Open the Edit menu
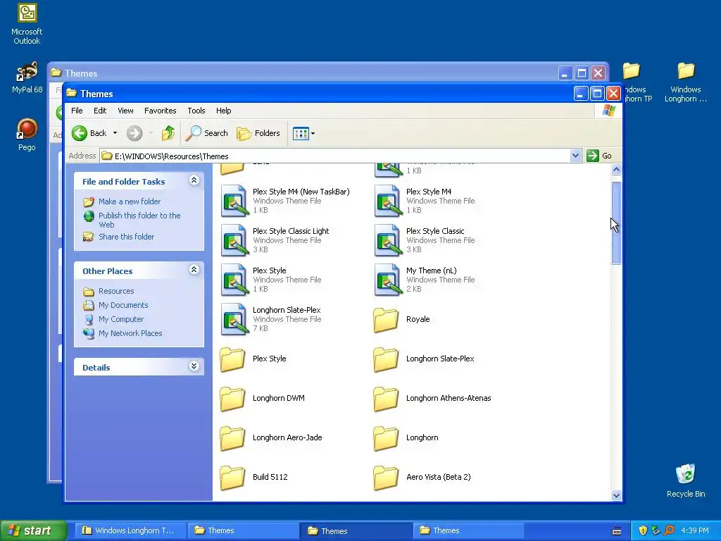 [100, 111]
